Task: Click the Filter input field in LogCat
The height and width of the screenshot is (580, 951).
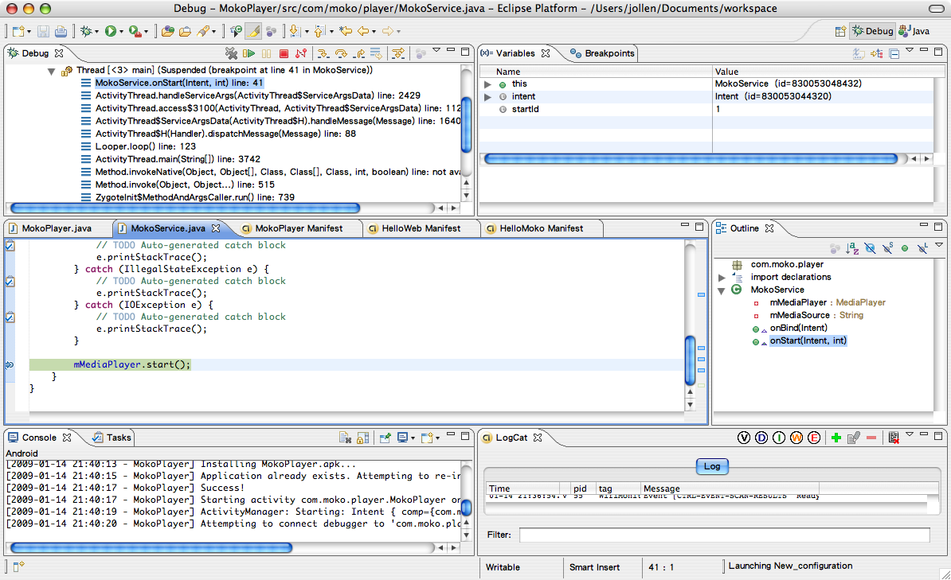Action: point(724,535)
